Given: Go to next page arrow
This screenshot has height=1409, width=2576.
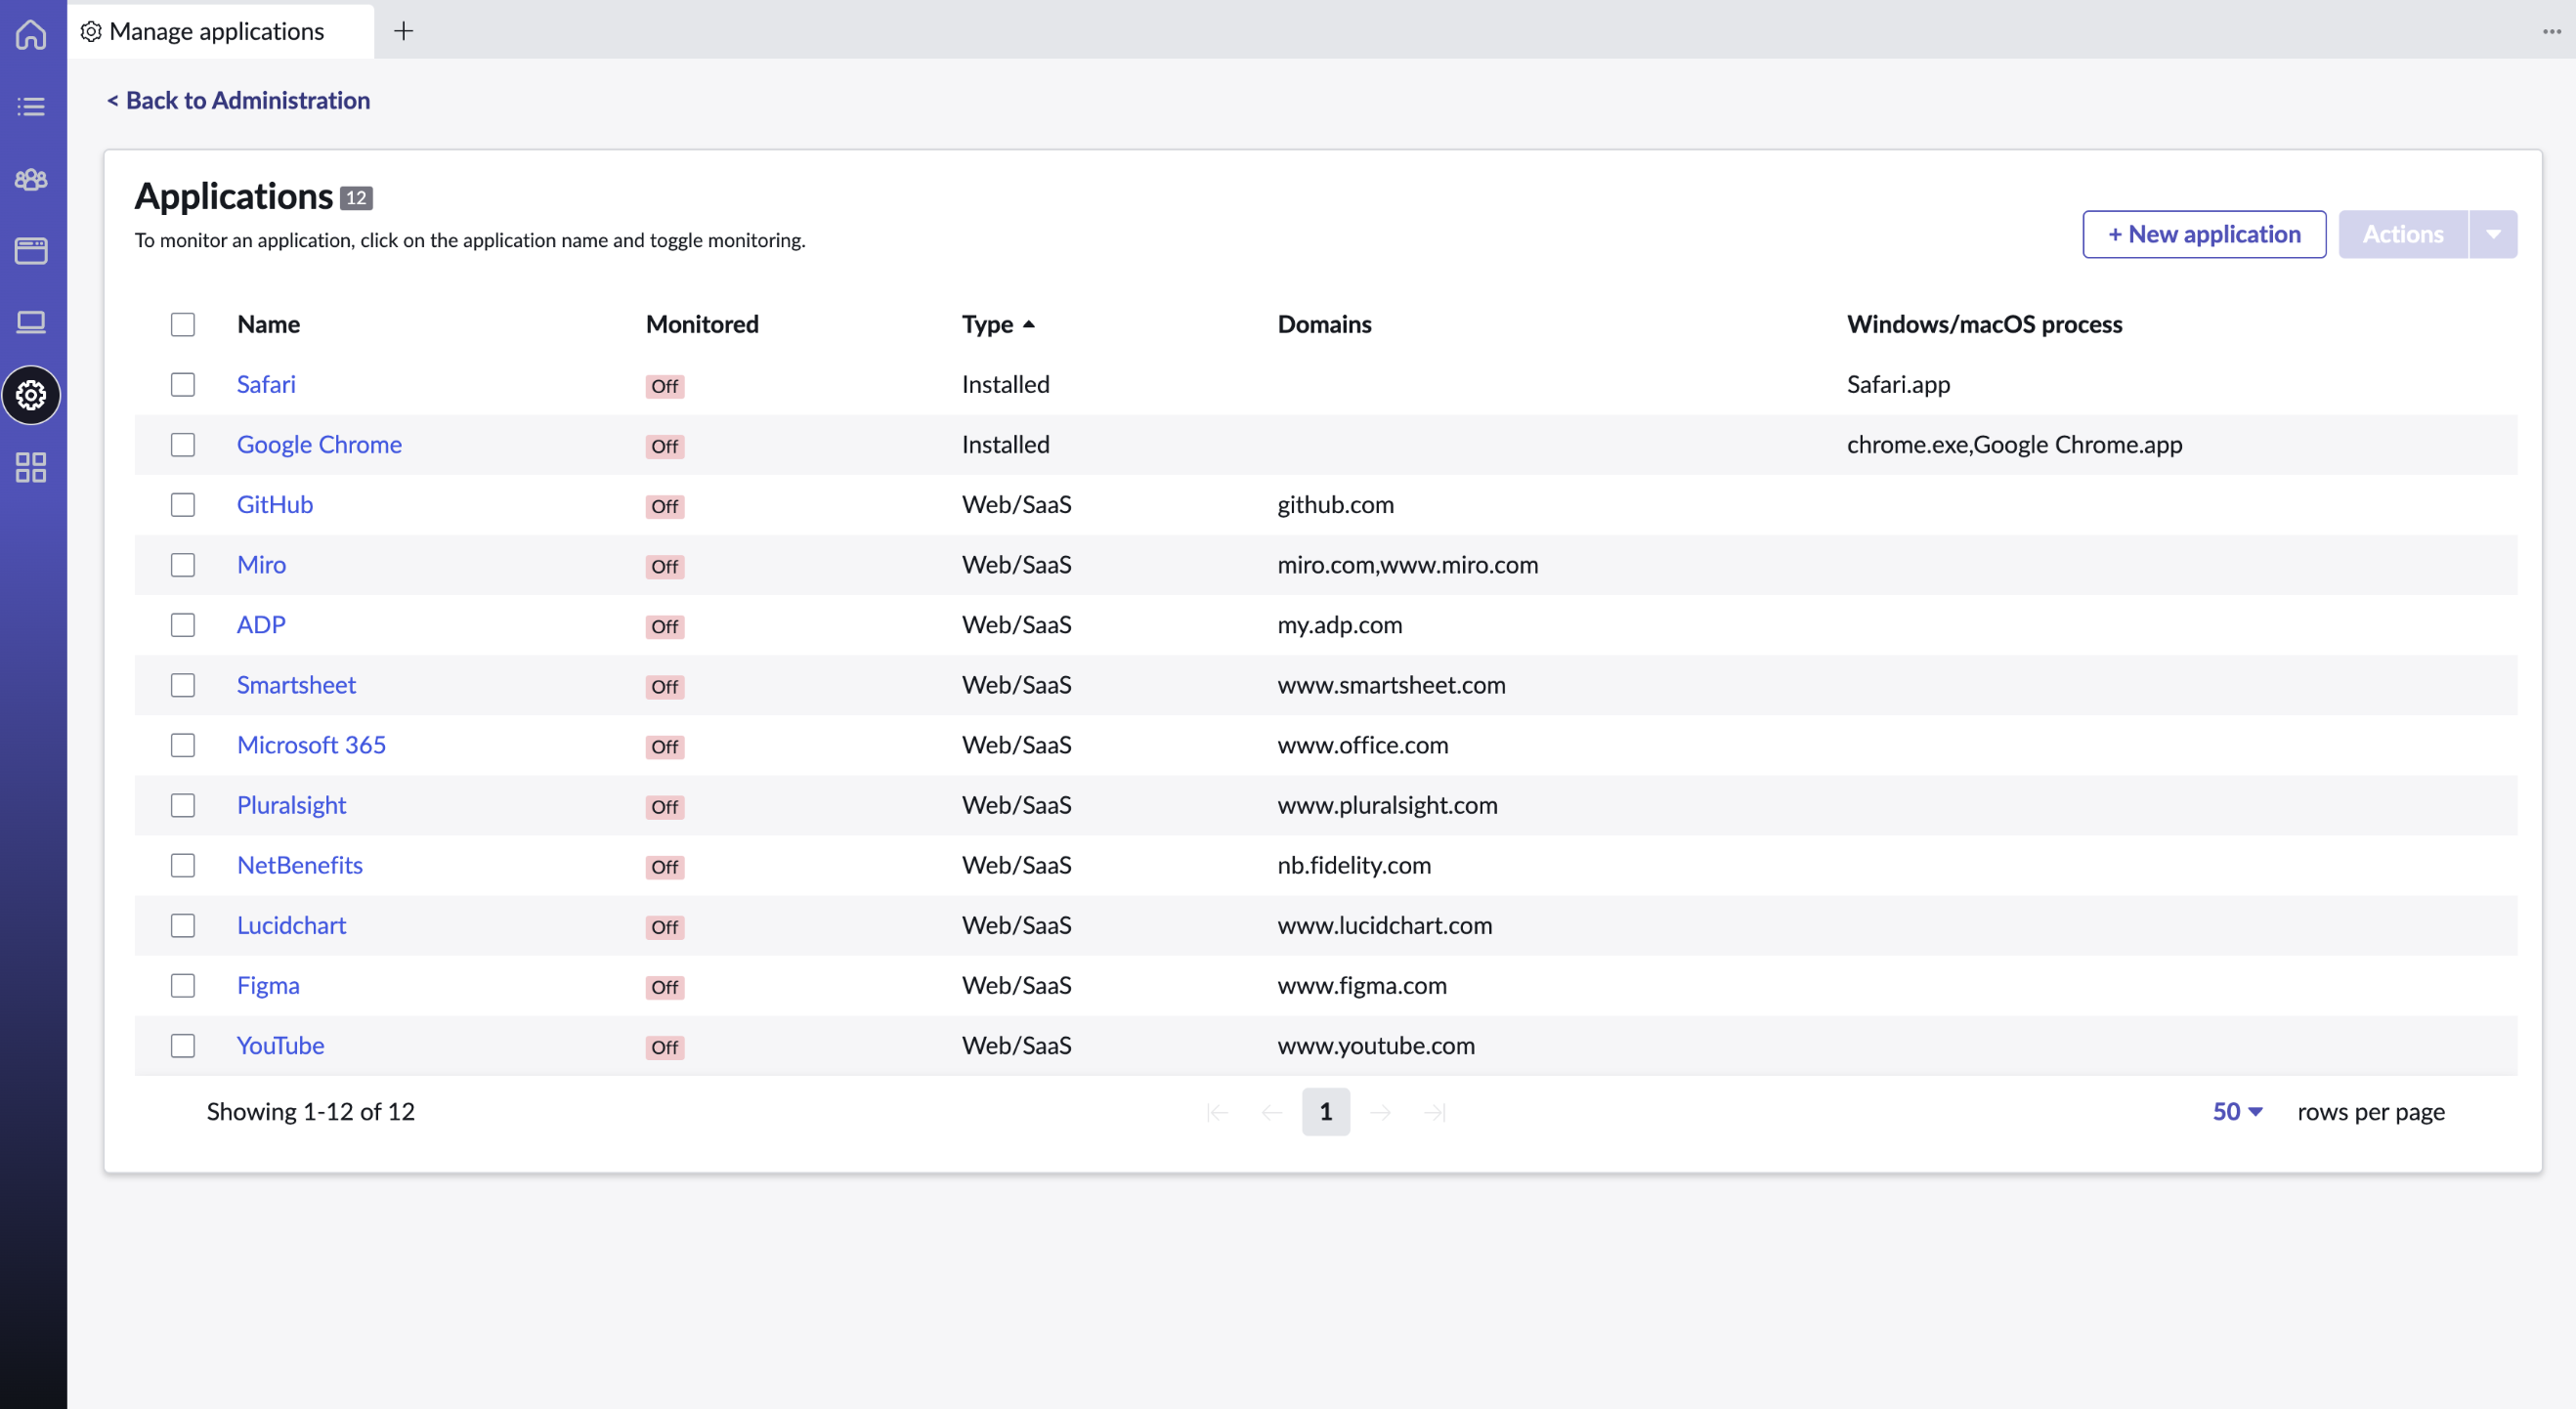Looking at the screenshot, I should pos(1380,1112).
